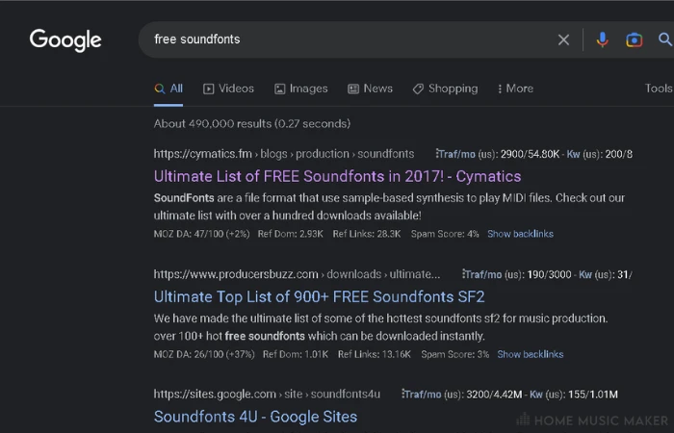674x433 pixels.
Task: Click Traf/mo stats on cymatics.fm result
Action: click(x=498, y=154)
